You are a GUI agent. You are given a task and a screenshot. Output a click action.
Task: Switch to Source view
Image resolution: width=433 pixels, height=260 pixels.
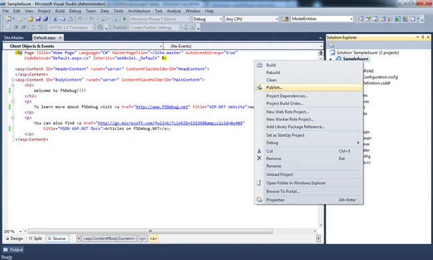coord(57,239)
